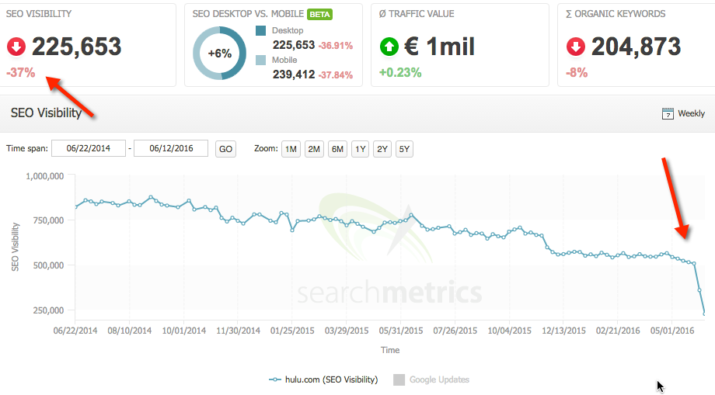Select the 1Y zoom range
Viewport: 715px width, 395px height.
359,149
